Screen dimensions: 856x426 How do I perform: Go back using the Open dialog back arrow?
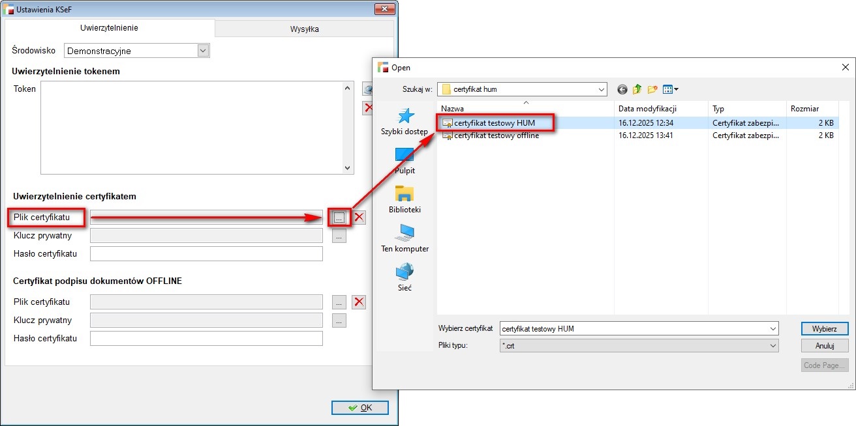pyautogui.click(x=622, y=89)
